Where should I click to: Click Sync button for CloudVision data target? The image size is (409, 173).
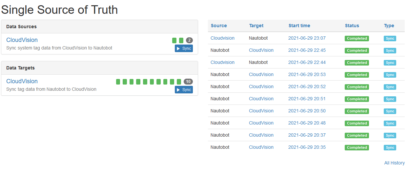point(184,90)
